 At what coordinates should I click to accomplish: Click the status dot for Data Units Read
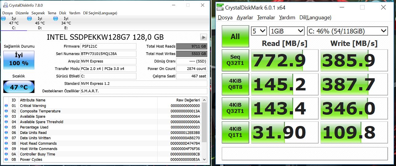(6, 132)
